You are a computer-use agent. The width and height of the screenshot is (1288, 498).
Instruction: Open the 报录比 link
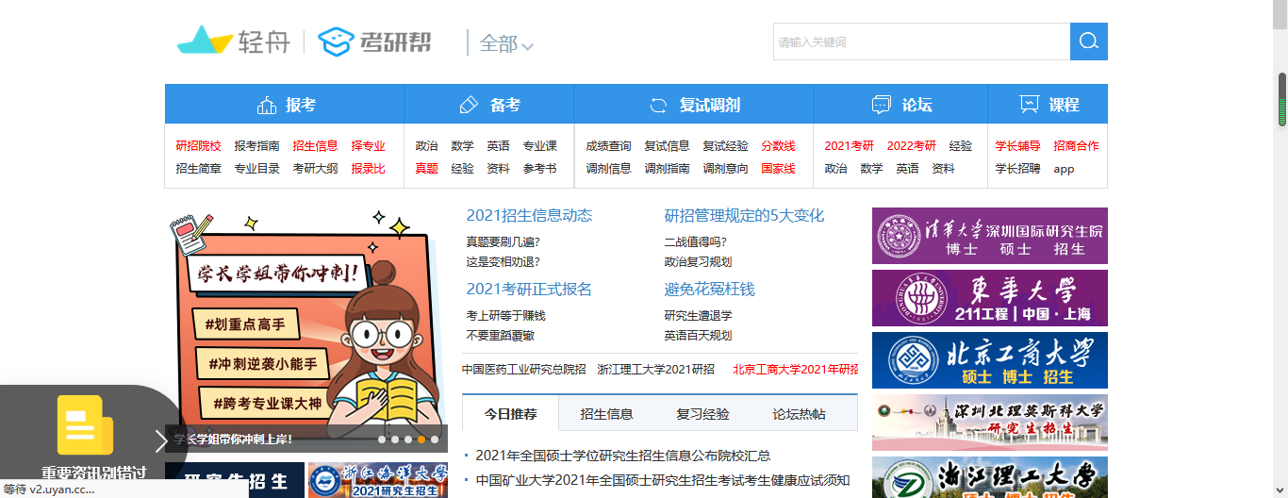pos(368,169)
